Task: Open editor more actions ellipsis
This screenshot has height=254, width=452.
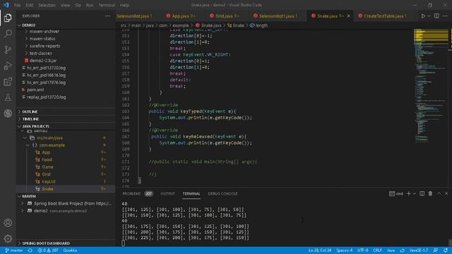Action: pyautogui.click(x=445, y=16)
